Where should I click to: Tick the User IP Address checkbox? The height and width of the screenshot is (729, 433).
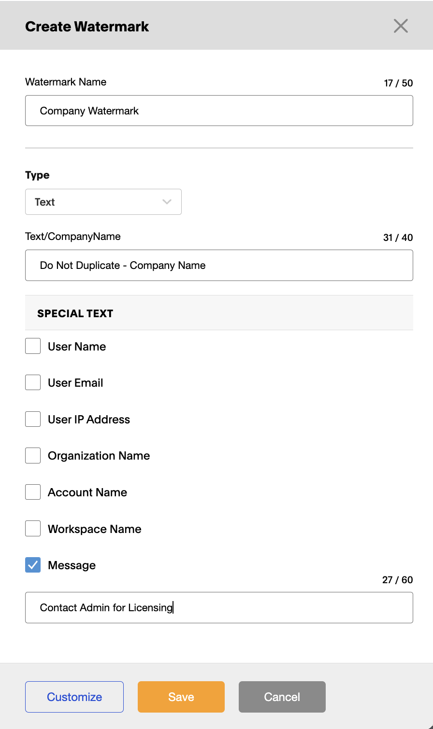(33, 419)
